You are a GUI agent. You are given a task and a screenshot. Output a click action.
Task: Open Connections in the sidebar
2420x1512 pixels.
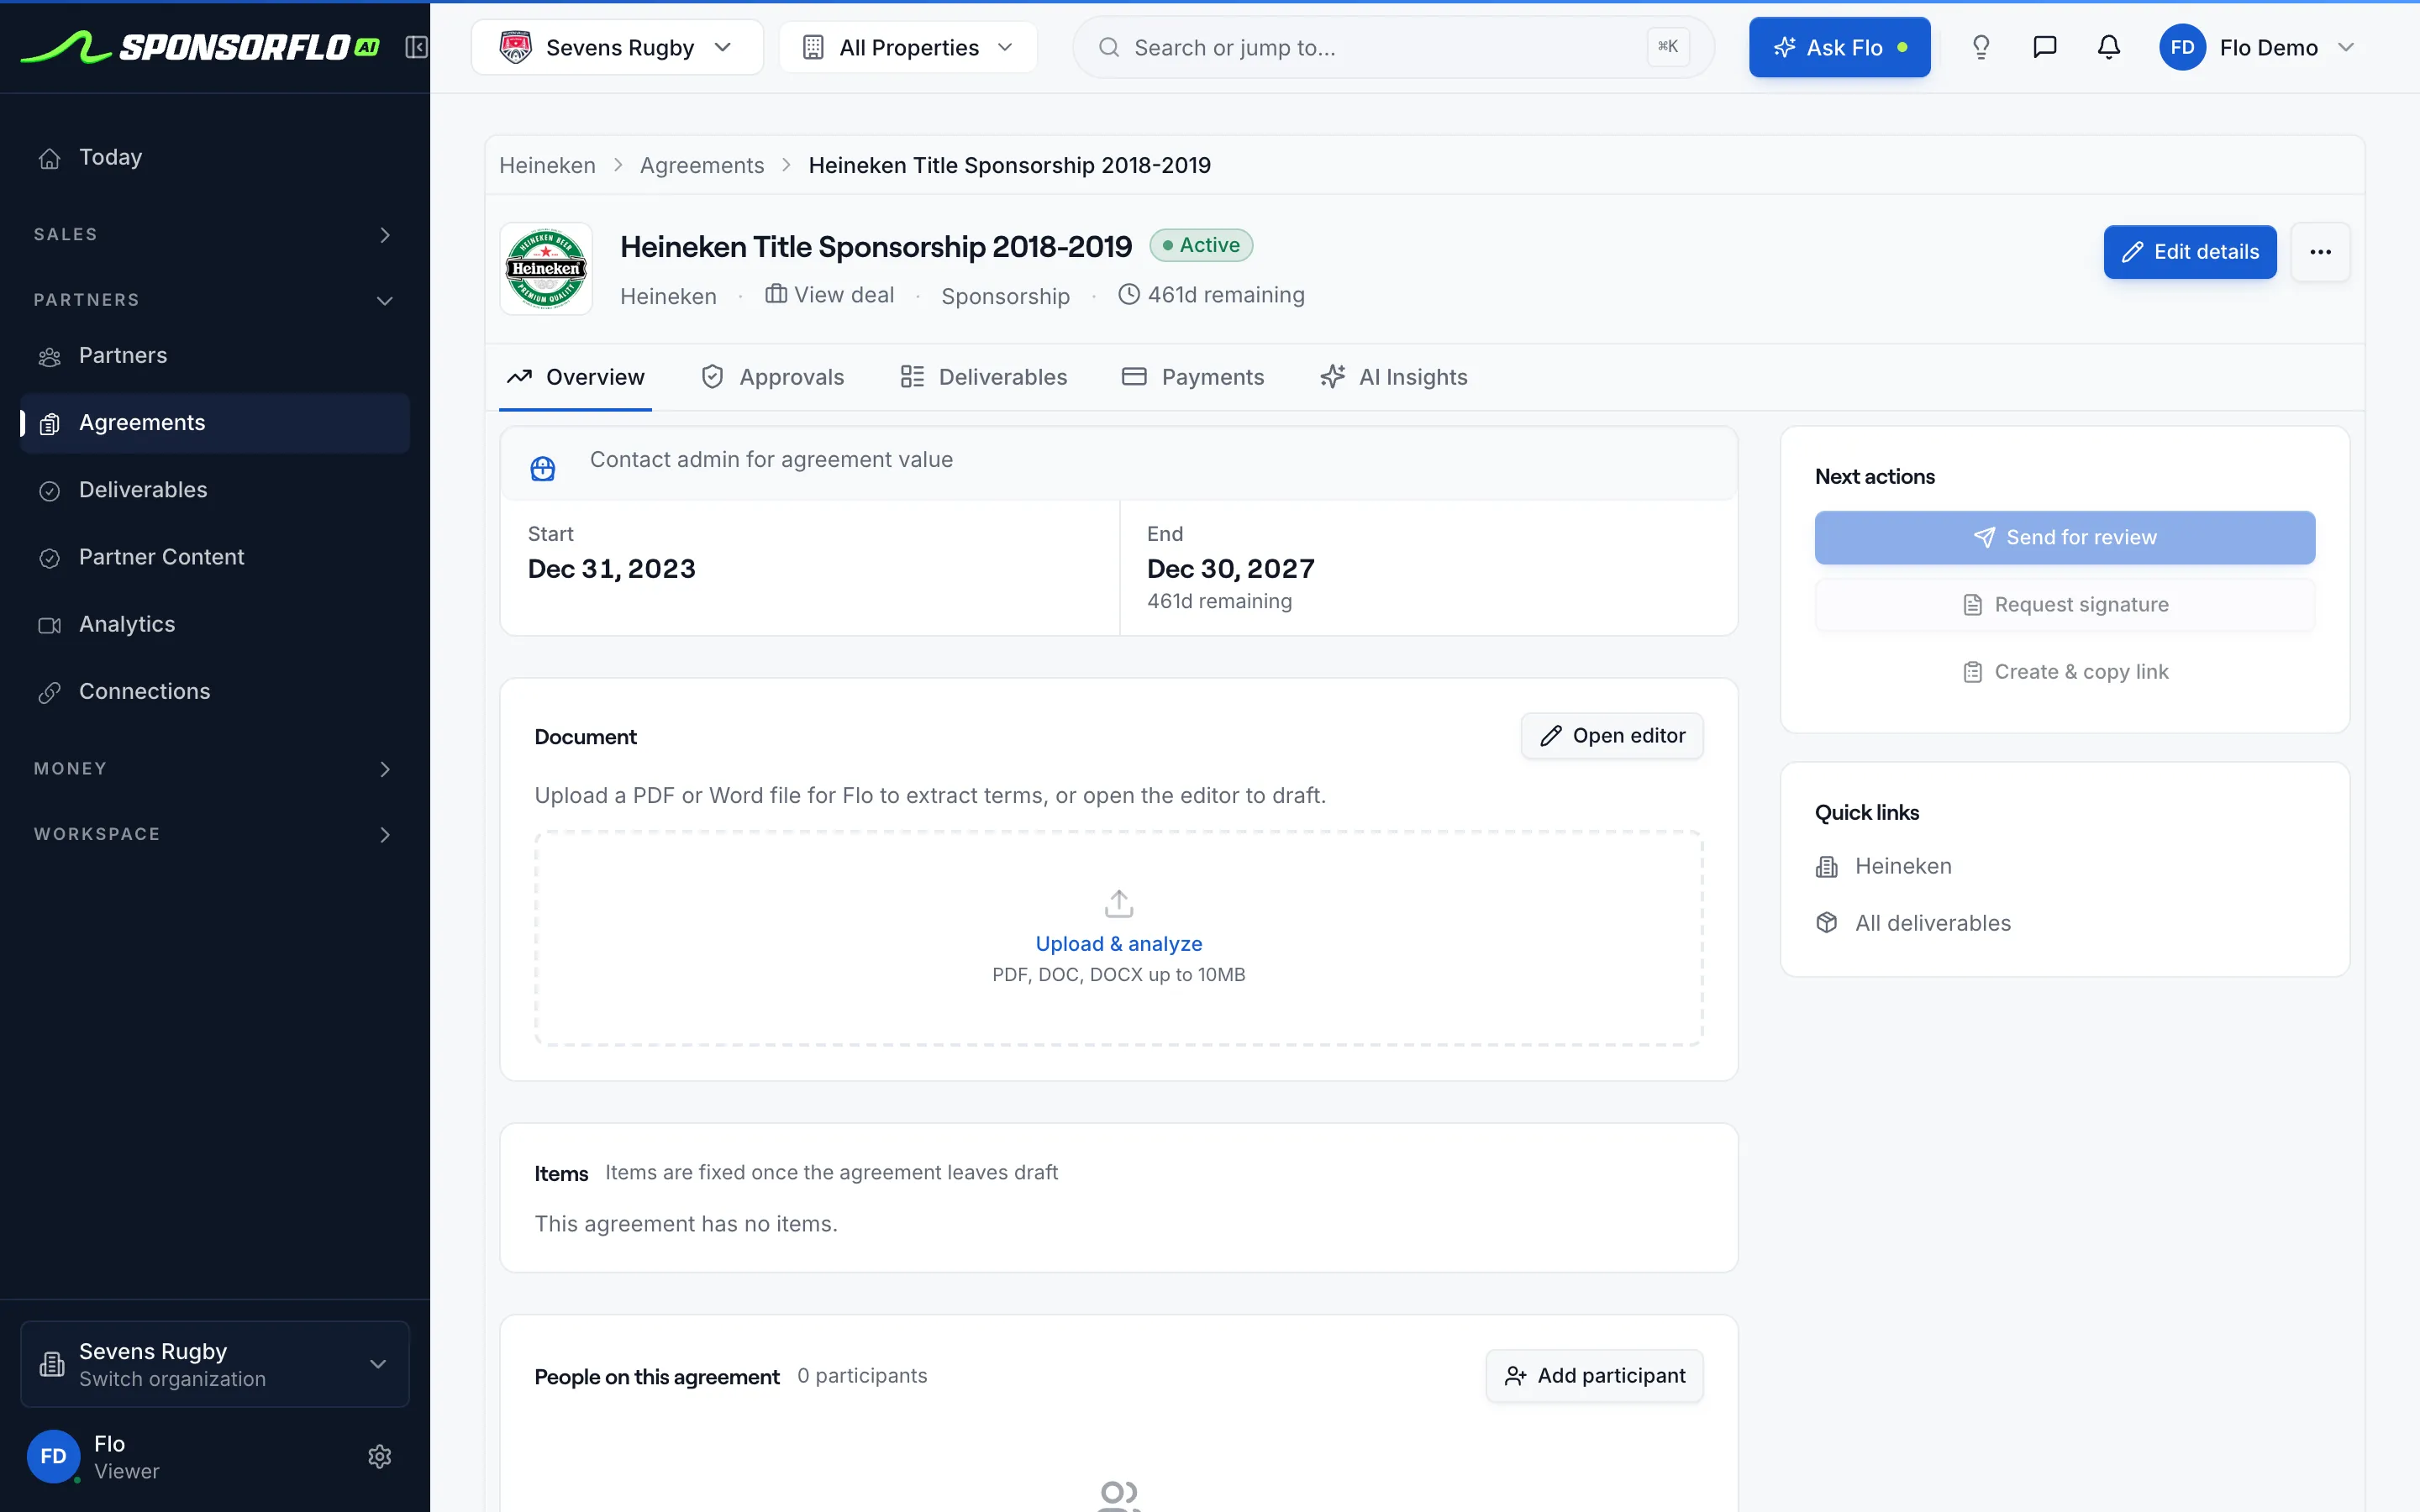215,691
